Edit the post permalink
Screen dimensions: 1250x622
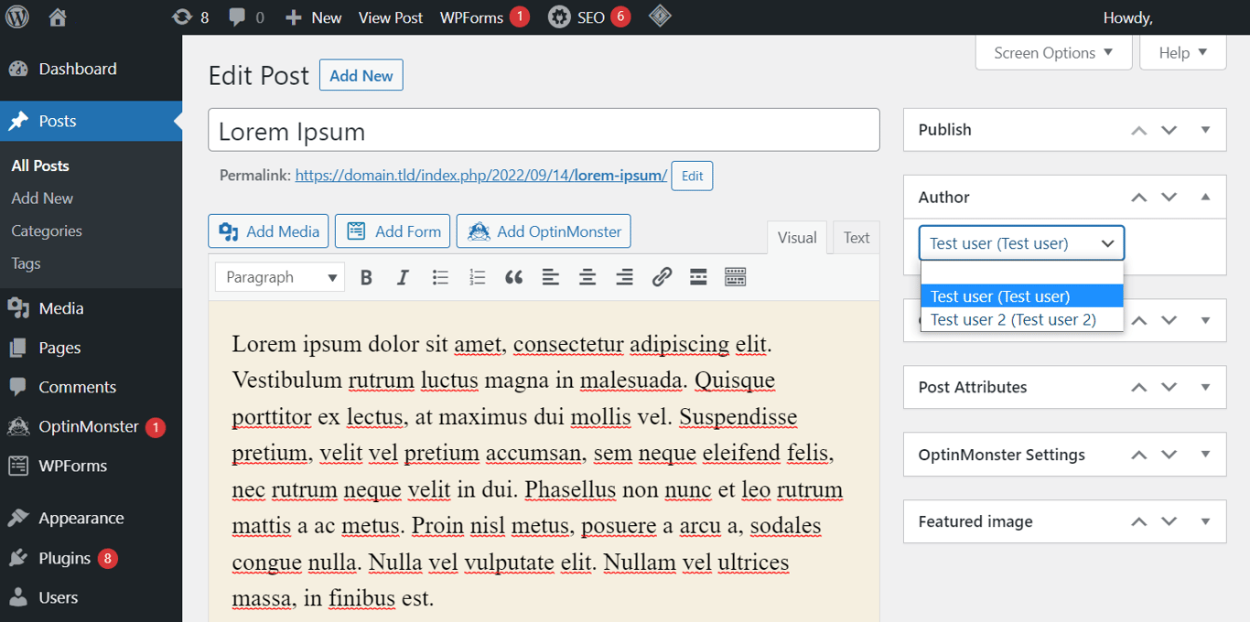(x=692, y=175)
